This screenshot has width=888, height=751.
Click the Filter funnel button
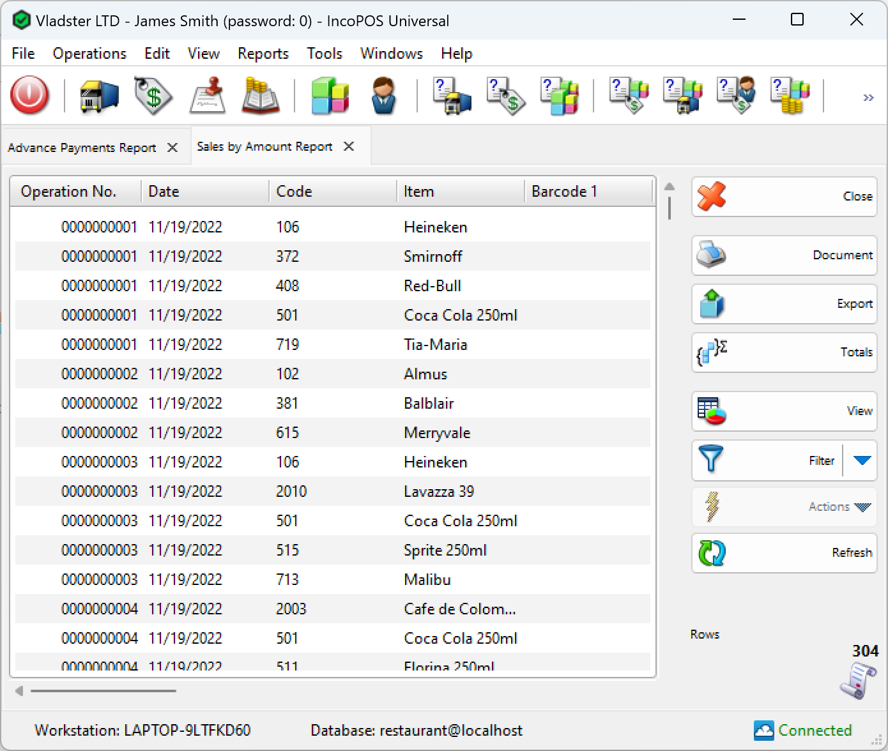pos(768,460)
